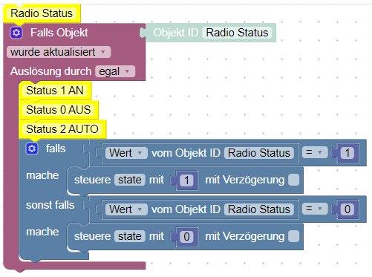Select the 'Status 1 AN' comment block

(55, 91)
